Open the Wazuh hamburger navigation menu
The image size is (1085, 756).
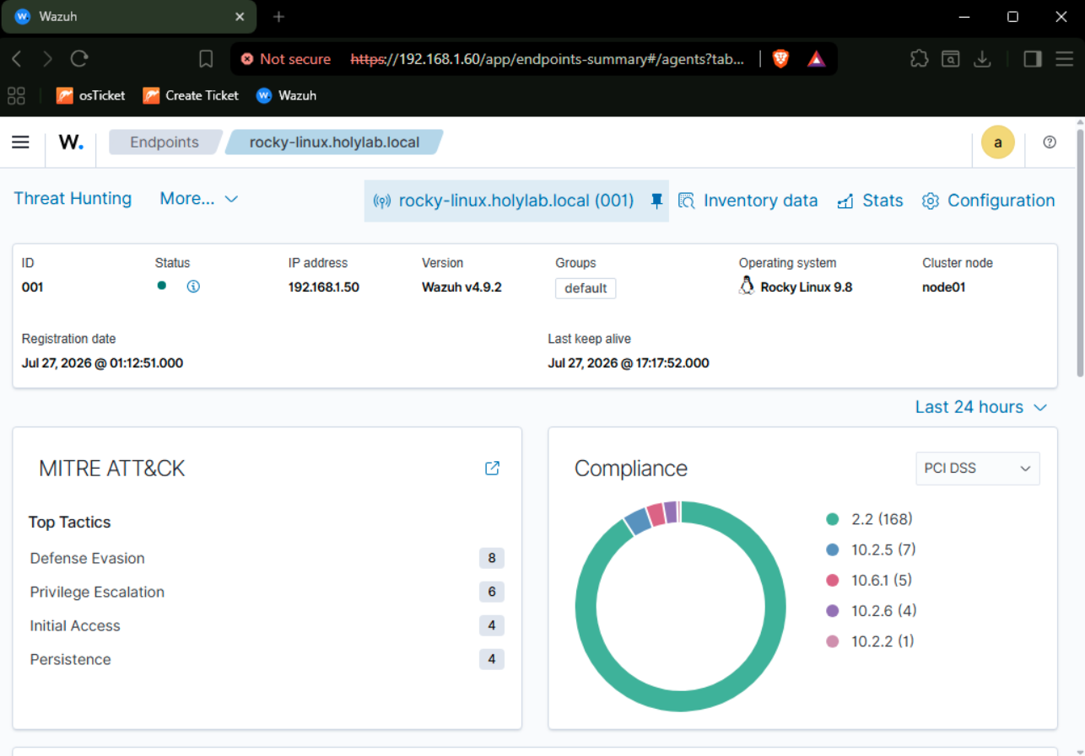click(20, 142)
